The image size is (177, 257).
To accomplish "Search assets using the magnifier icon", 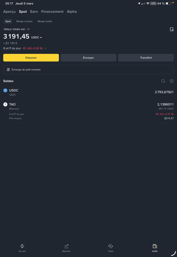I will 163,81.
